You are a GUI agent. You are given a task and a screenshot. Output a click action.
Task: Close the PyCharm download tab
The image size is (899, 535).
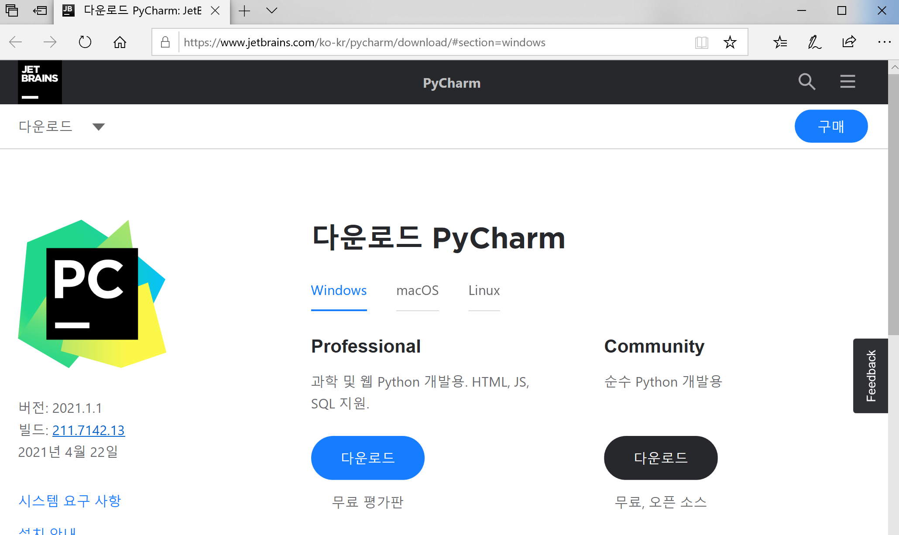pyautogui.click(x=215, y=10)
